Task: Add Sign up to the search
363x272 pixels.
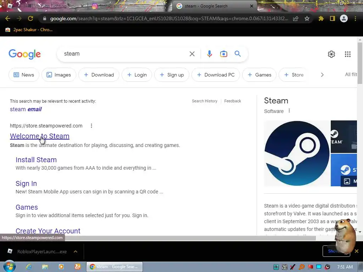Action: (172, 75)
